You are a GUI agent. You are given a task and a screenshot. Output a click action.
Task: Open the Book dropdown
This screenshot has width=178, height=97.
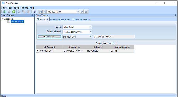coord(91,27)
